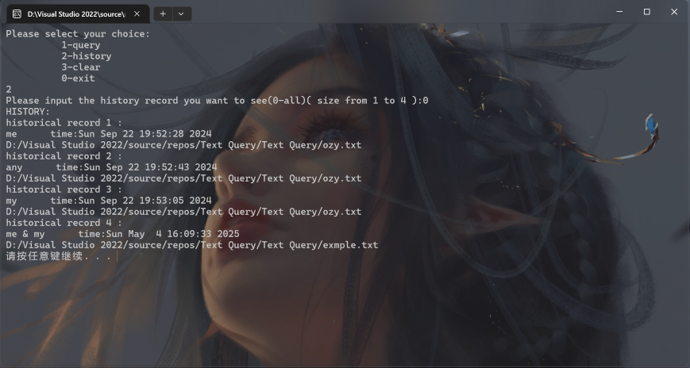690x368 pixels.
Task: Click the console icon on the tab
Action: pos(17,14)
